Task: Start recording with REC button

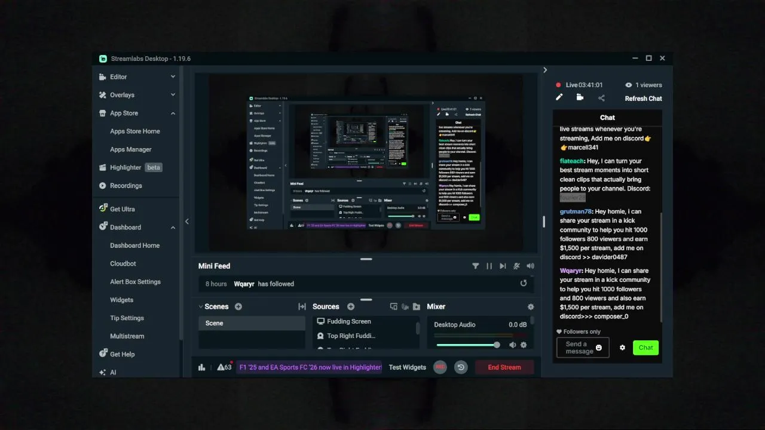Action: point(440,367)
